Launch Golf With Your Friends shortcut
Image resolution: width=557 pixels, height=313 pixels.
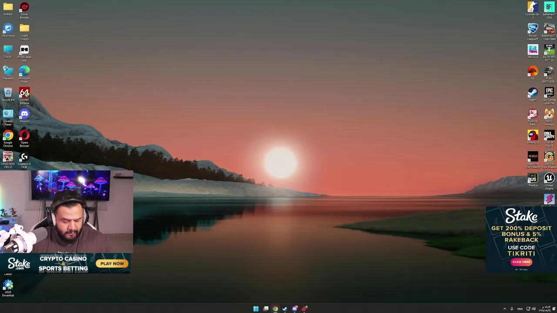(549, 160)
